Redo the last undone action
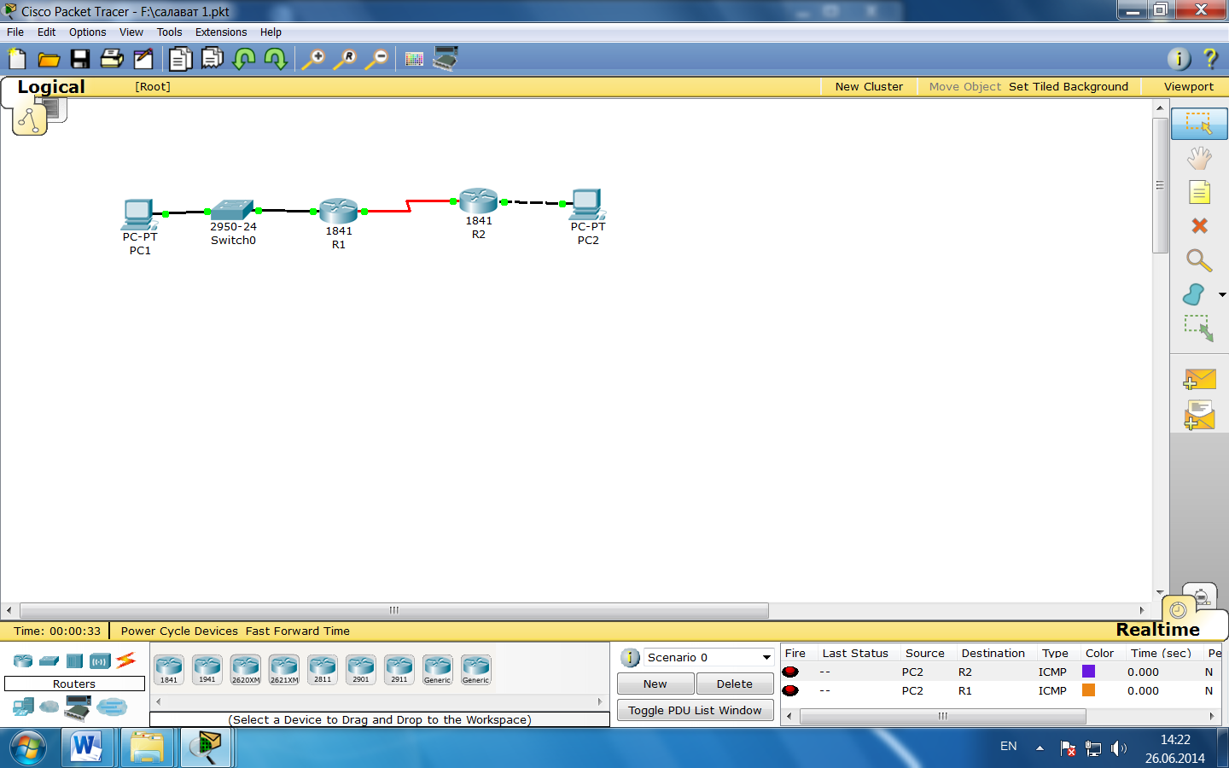 pyautogui.click(x=276, y=59)
